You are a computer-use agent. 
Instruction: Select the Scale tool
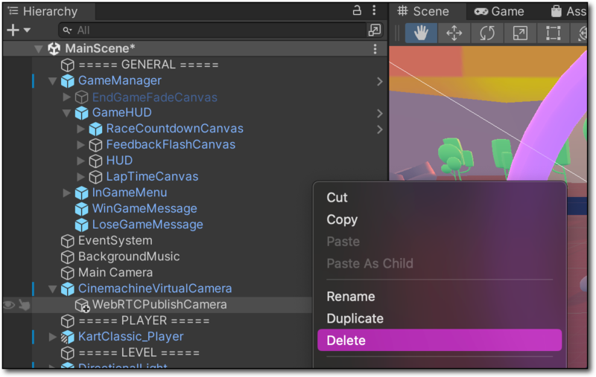520,33
